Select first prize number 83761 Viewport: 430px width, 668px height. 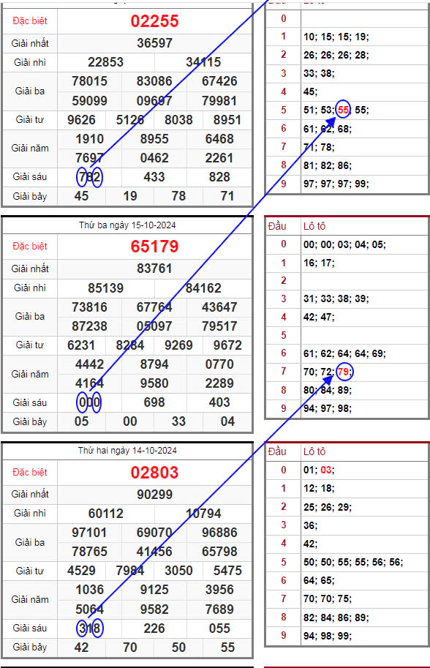(x=154, y=269)
